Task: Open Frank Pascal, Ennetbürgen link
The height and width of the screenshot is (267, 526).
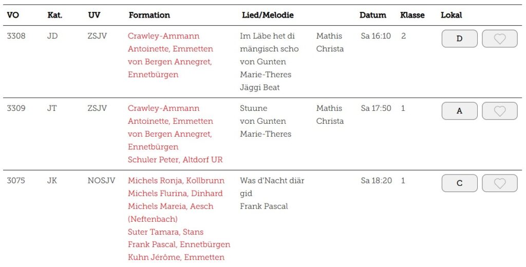Action: tap(179, 244)
